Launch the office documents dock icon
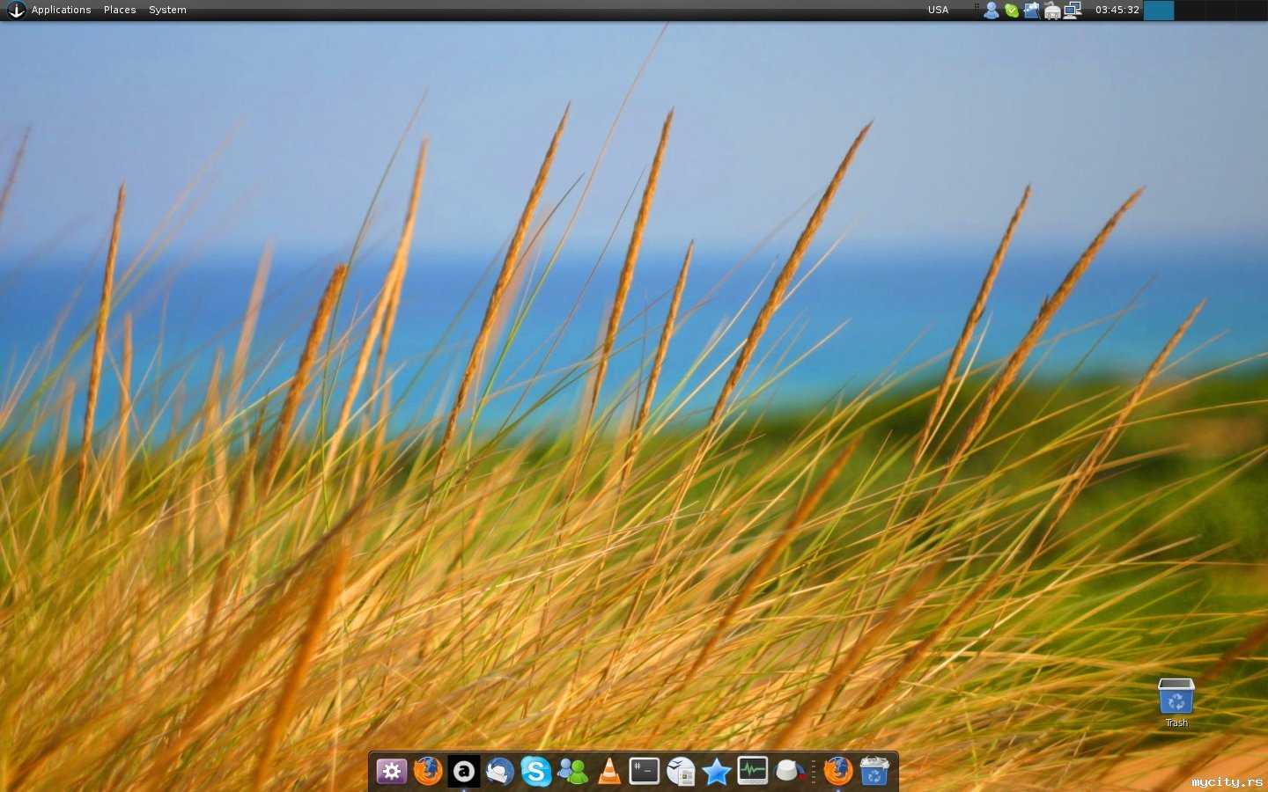Image resolution: width=1268 pixels, height=792 pixels. [681, 772]
